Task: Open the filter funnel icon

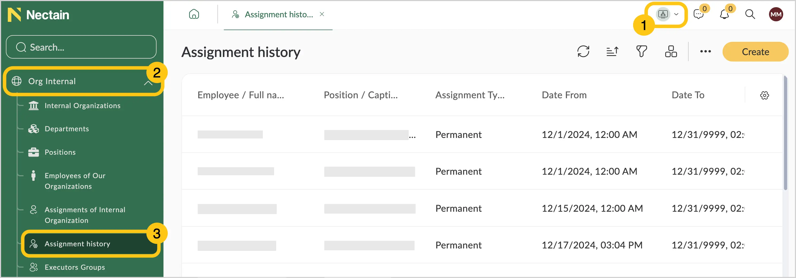Action: [642, 51]
